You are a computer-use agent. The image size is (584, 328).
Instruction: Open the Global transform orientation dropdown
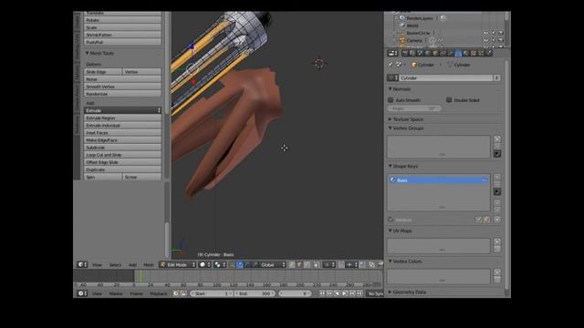coord(273,265)
